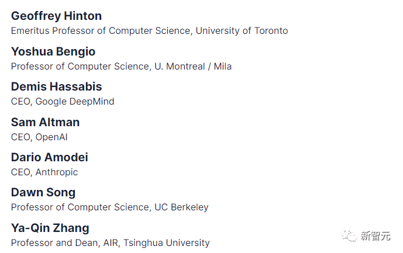Click the 'CEO, Google DeepMind' subtitle

63,102
